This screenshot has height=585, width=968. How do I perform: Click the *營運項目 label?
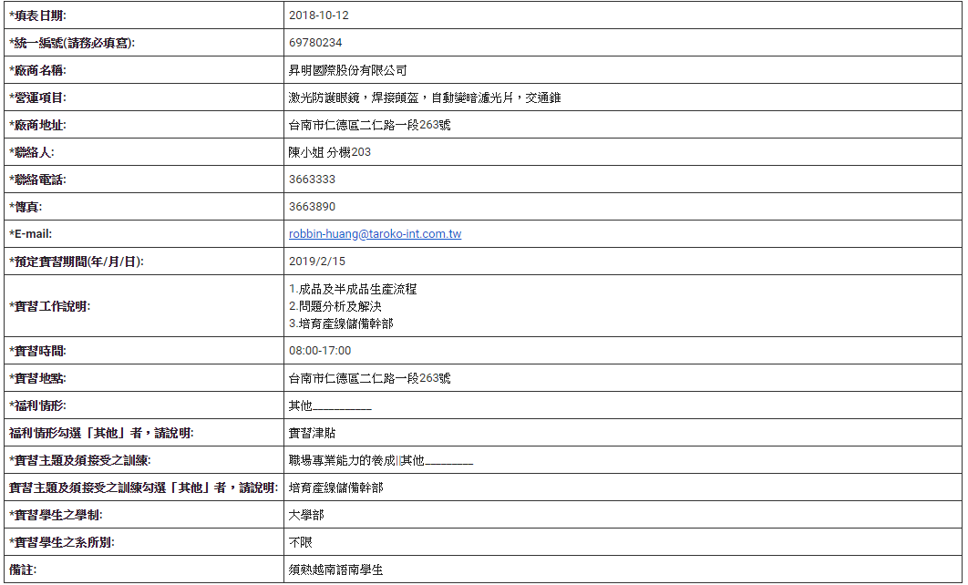[37, 97]
